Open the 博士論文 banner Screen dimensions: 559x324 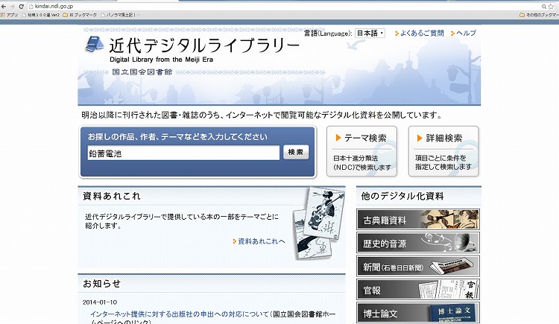point(418,313)
